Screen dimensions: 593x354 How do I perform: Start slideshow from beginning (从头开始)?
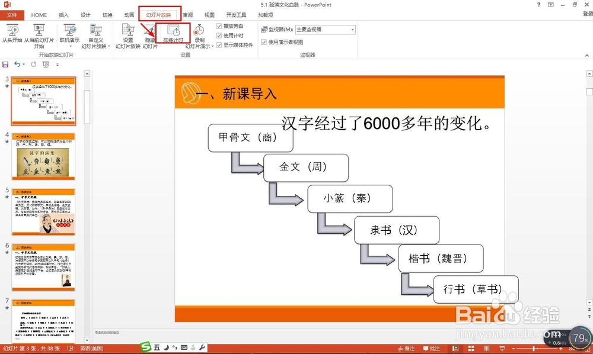(x=12, y=34)
